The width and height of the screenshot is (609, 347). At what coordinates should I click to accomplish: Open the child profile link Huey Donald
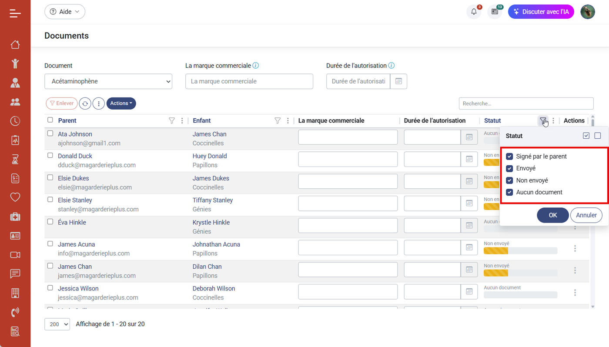coord(209,156)
